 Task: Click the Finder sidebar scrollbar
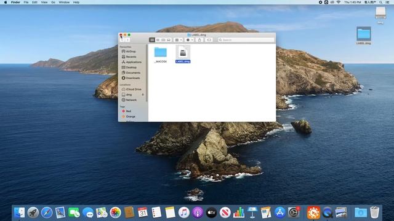tap(147, 73)
